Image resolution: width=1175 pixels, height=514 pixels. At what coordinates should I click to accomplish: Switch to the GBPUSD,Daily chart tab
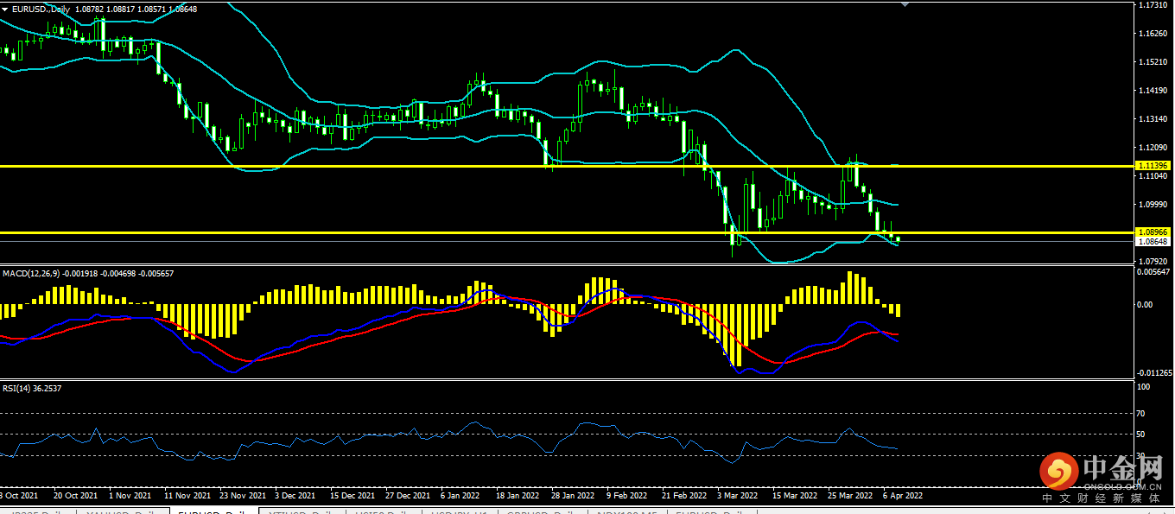coord(543,510)
